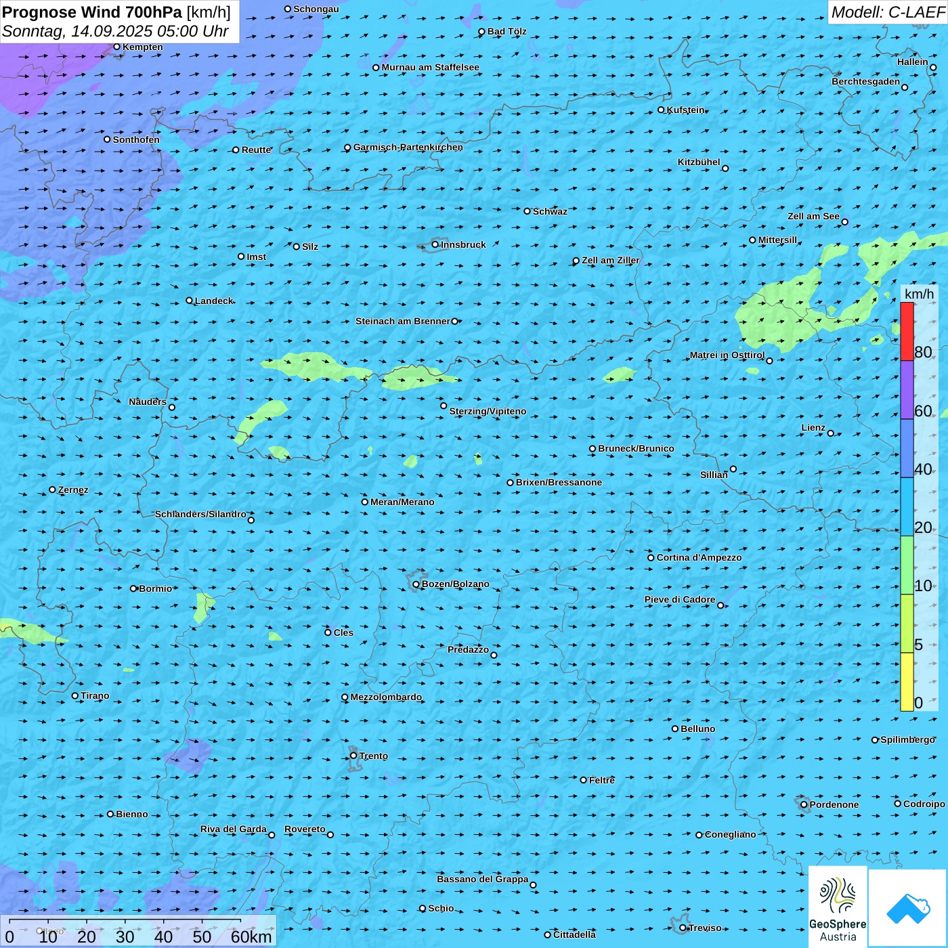The width and height of the screenshot is (948, 948).
Task: Click the Predazzo location marker
Action: click(494, 655)
